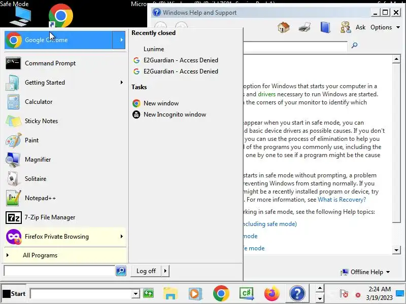Select New window task for Chrome

[161, 103]
